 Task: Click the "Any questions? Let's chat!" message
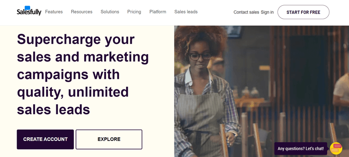301,149
